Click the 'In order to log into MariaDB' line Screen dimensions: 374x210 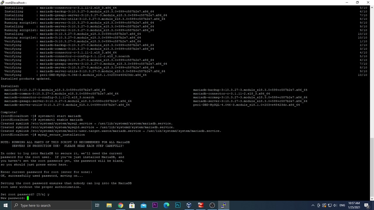pyautogui.click(x=61, y=153)
